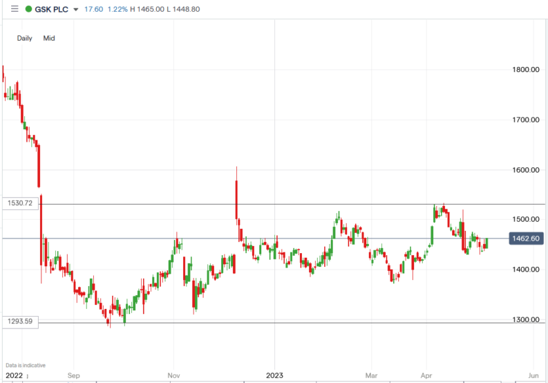
Task: Click the Sep label on time axis
Action: coord(74,375)
